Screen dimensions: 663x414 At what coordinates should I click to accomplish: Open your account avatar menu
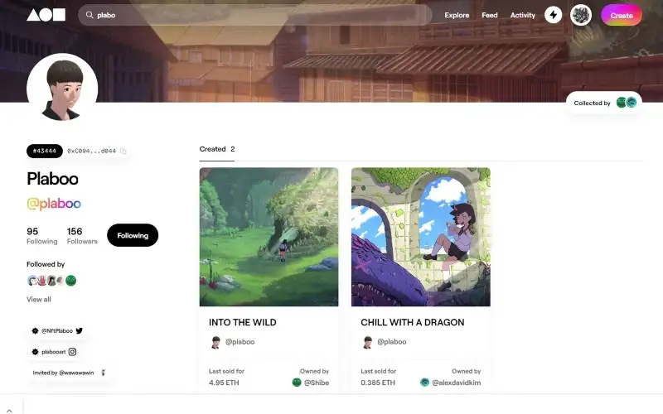click(x=581, y=15)
